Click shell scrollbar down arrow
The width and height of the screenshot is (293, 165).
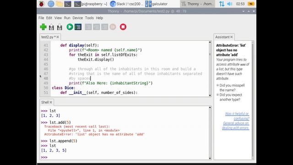pyautogui.click(x=210, y=158)
